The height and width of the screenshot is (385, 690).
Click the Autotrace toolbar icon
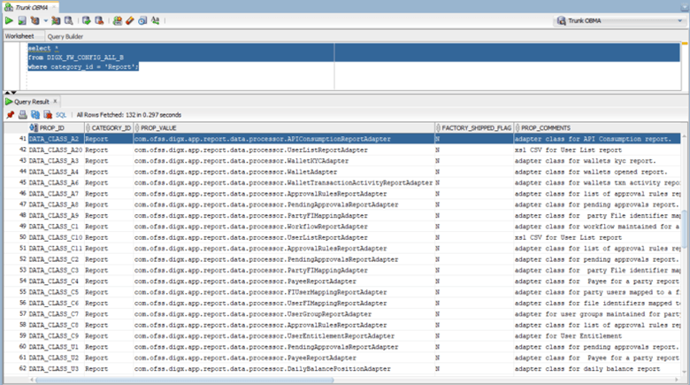[56, 20]
